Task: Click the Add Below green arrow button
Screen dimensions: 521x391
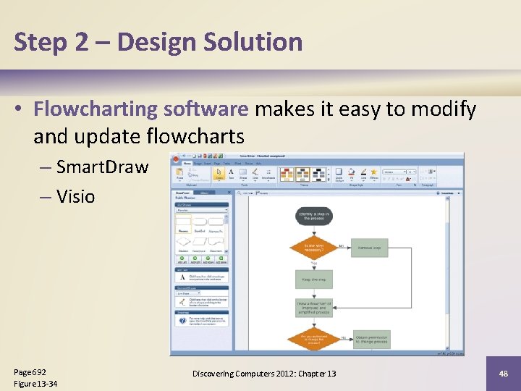Action: pyautogui.click(x=221, y=260)
